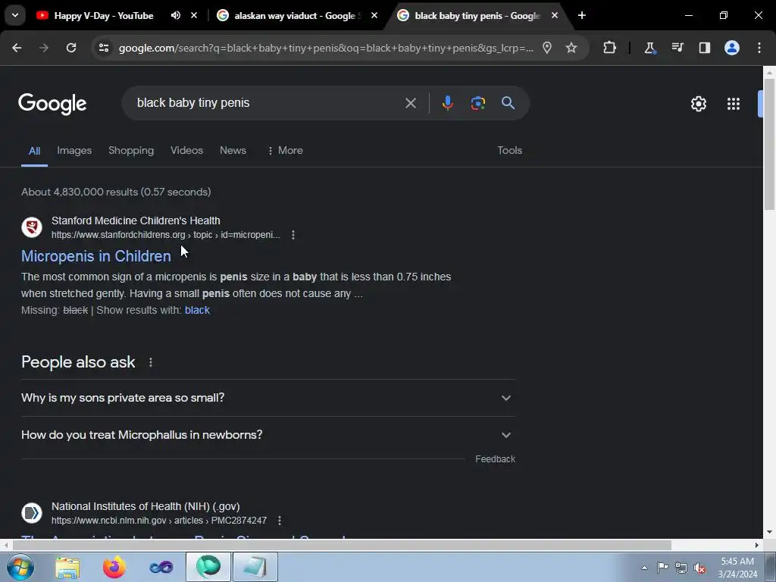Open location permission icon in address bar
Viewport: 776px width, 582px height.
(547, 48)
